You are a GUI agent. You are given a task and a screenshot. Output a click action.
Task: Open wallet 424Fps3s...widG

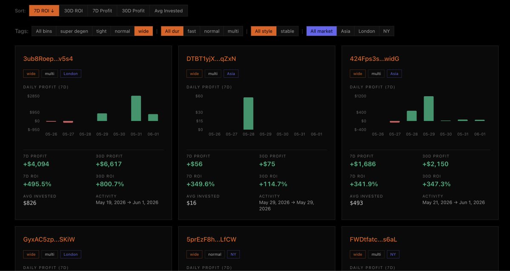tap(374, 59)
